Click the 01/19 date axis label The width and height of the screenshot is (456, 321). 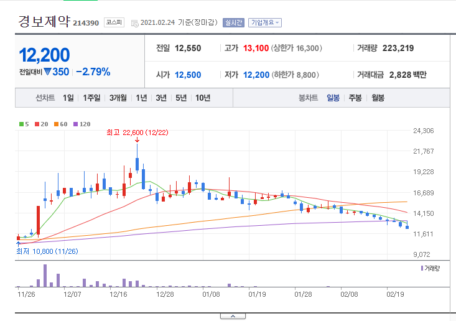(257, 294)
